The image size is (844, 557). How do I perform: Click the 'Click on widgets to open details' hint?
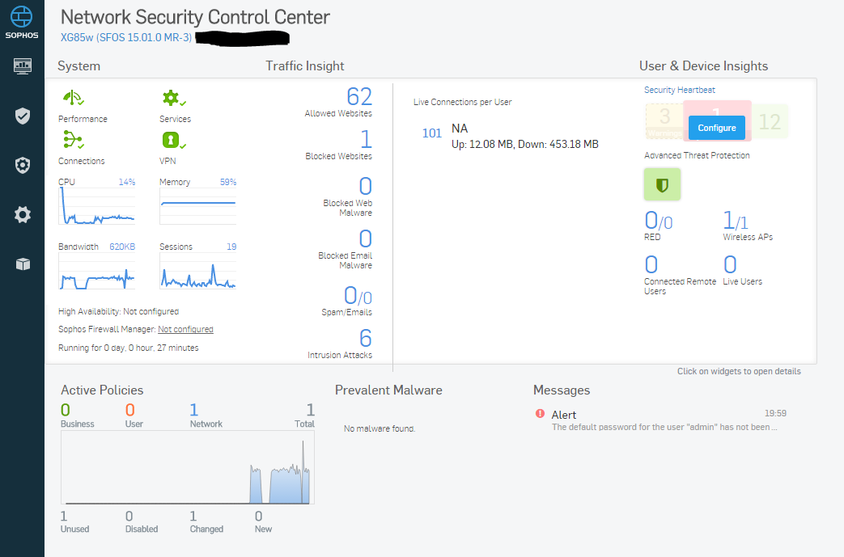pyautogui.click(x=739, y=372)
